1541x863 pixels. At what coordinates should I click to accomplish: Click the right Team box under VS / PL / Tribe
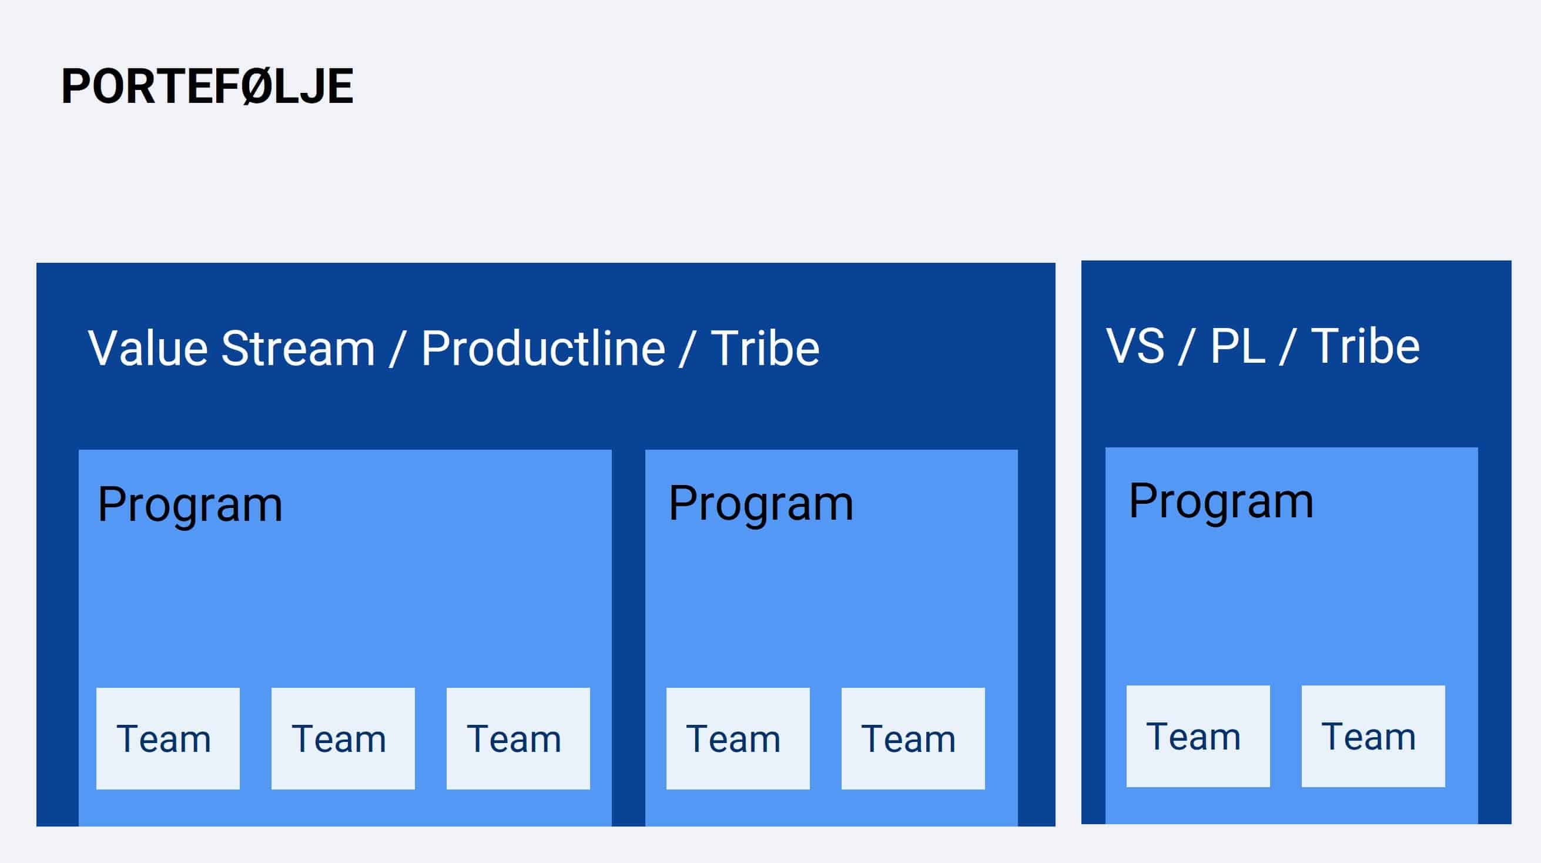click(x=1374, y=736)
